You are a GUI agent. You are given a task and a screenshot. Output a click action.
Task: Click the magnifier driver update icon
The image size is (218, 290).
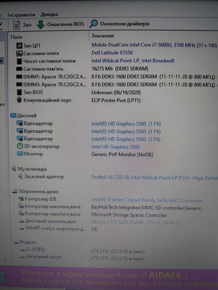click(x=93, y=24)
